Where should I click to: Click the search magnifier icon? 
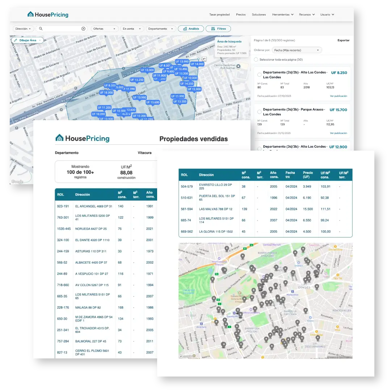coord(40,29)
